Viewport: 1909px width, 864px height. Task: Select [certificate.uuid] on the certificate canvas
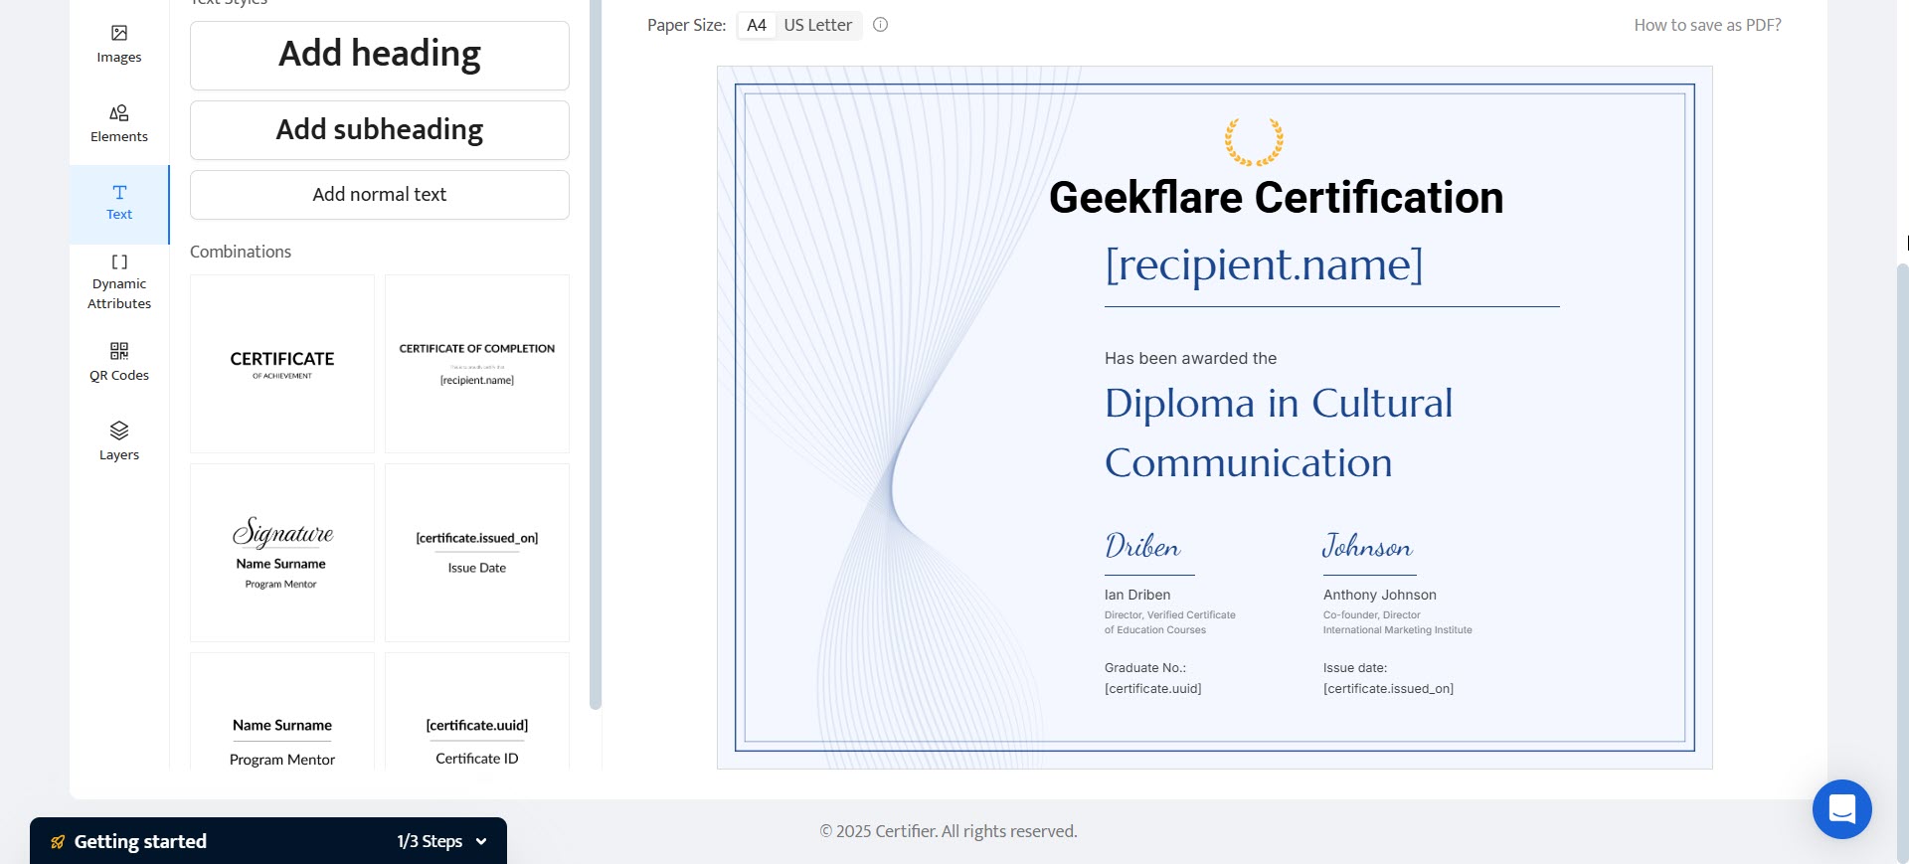pyautogui.click(x=1152, y=689)
